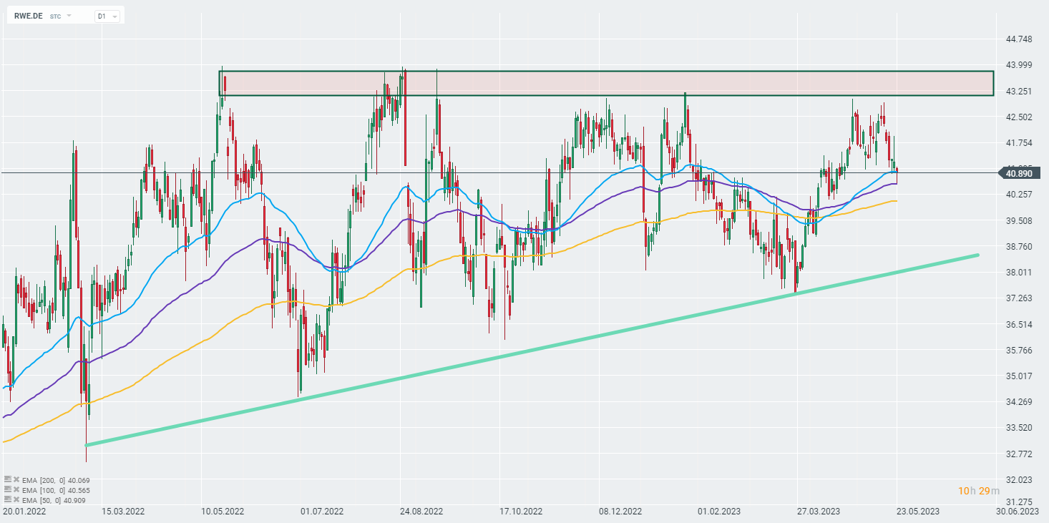Click the 33.520 price axis label

click(1018, 427)
